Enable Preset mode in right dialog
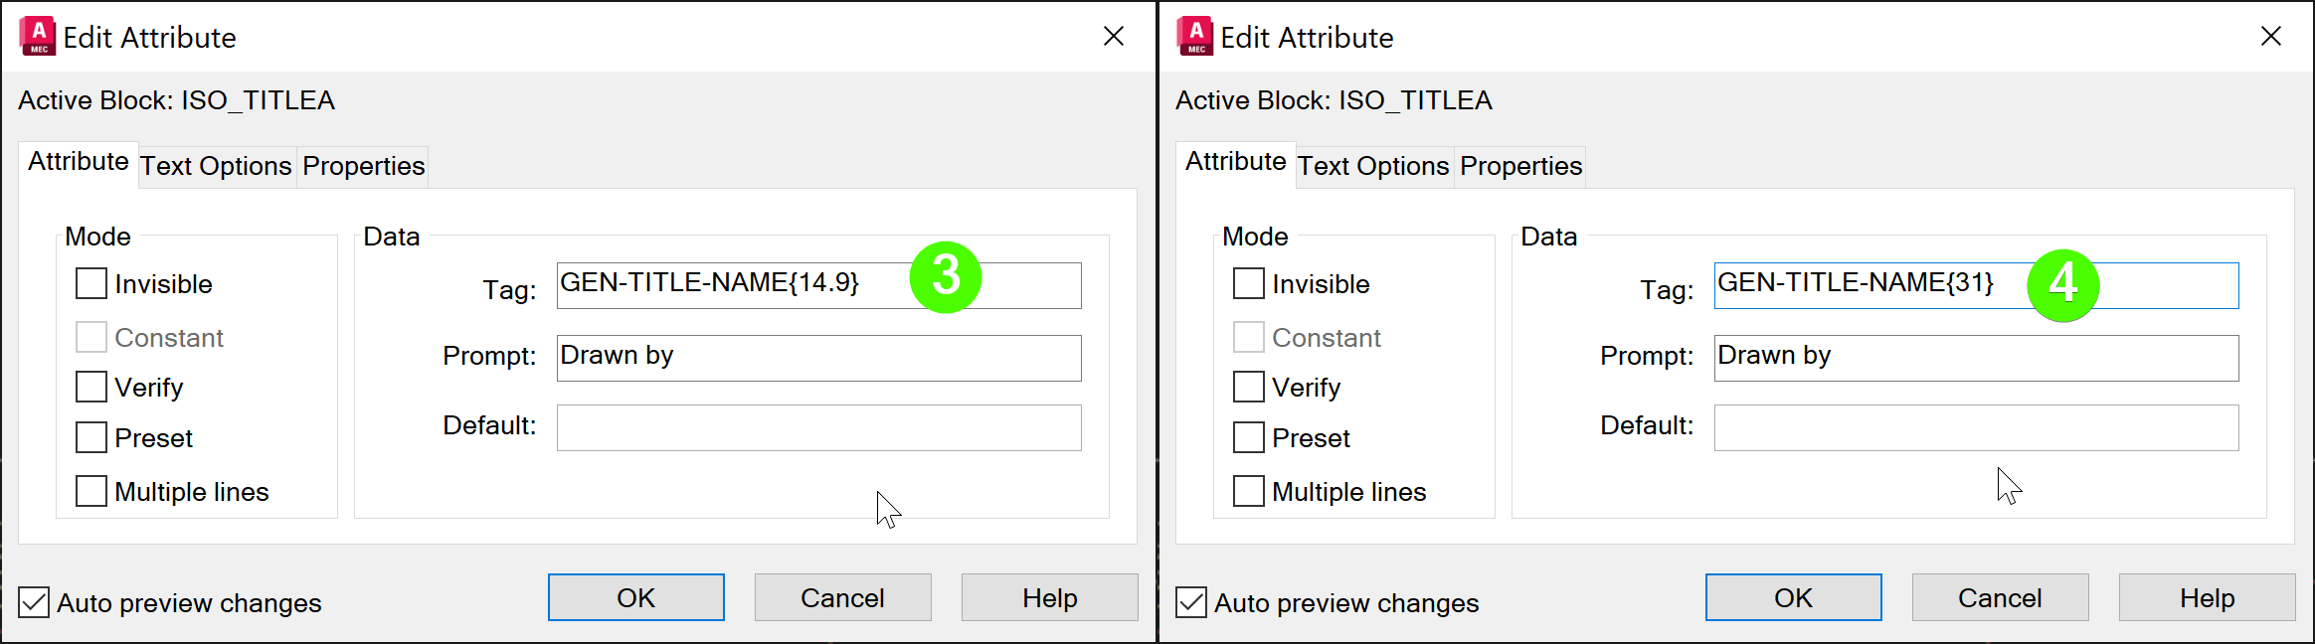 tap(1249, 437)
